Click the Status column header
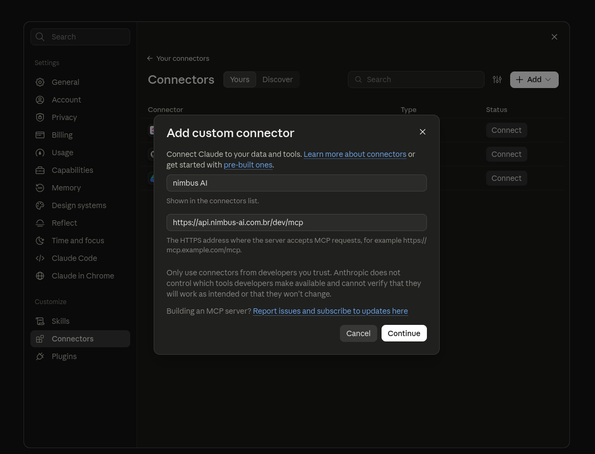The image size is (595, 454). (x=496, y=109)
